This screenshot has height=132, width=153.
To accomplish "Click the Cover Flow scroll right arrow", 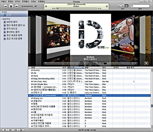I will 136,63.
